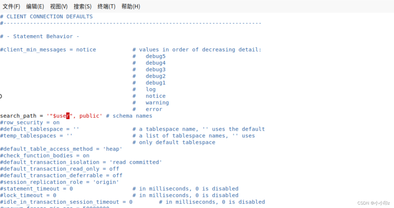Screen dimensions: 394x208
Task: Open the 视图(V) view menu
Action: 58,6
